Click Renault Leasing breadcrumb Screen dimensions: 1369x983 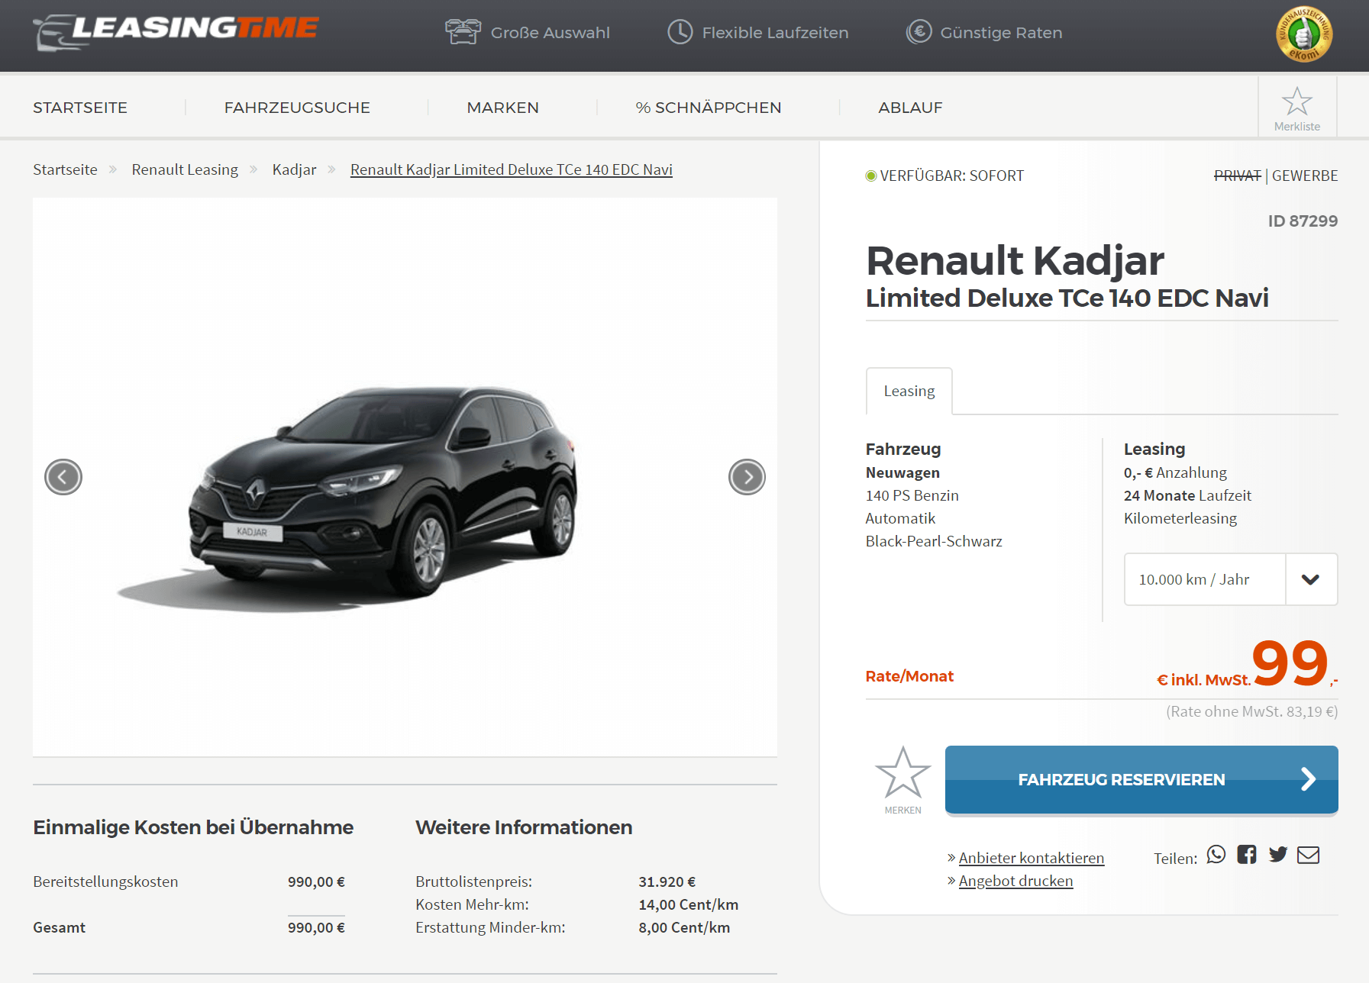(185, 169)
